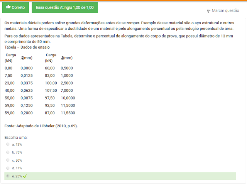Click the load value 0,00
The width and height of the screenshot is (247, 184).
8,68
